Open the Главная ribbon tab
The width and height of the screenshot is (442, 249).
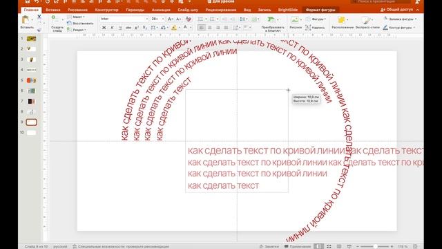[x=31, y=10]
